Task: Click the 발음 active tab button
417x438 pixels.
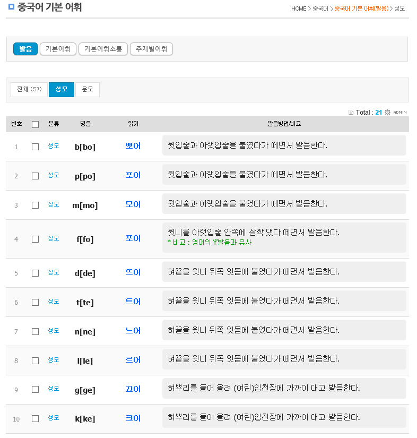Action: click(25, 49)
